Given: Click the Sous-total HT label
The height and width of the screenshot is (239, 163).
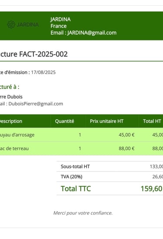Looking at the screenshot, I should [x=75, y=166].
